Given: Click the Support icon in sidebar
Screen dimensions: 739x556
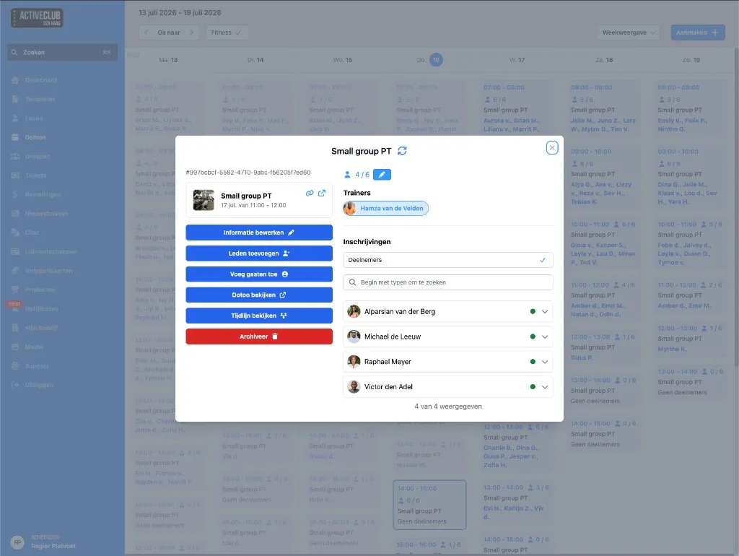Looking at the screenshot, I should click(15, 366).
